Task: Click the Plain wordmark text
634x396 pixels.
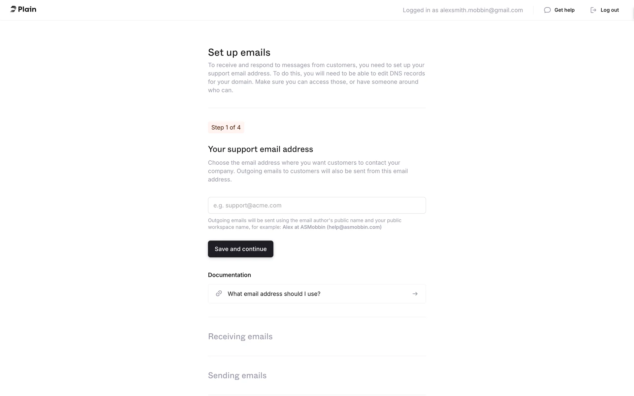Action: click(27, 9)
